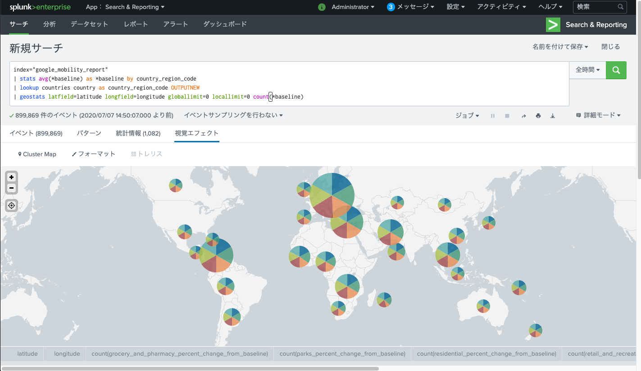Stop the search job
The image size is (641, 371).
507,116
